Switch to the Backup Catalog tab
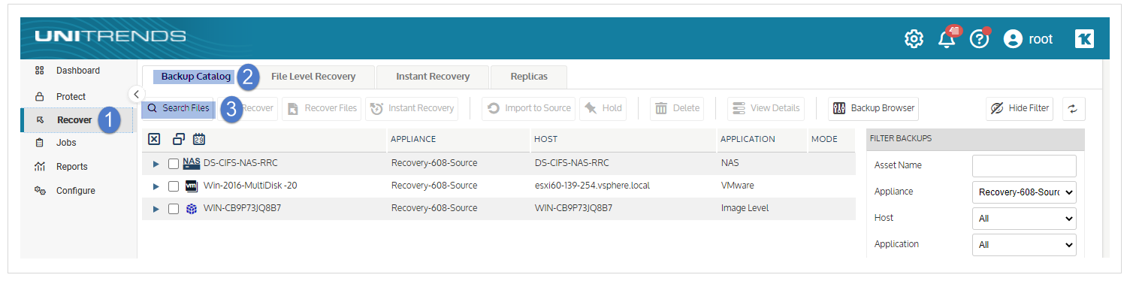The height and width of the screenshot is (290, 1136). point(196,77)
